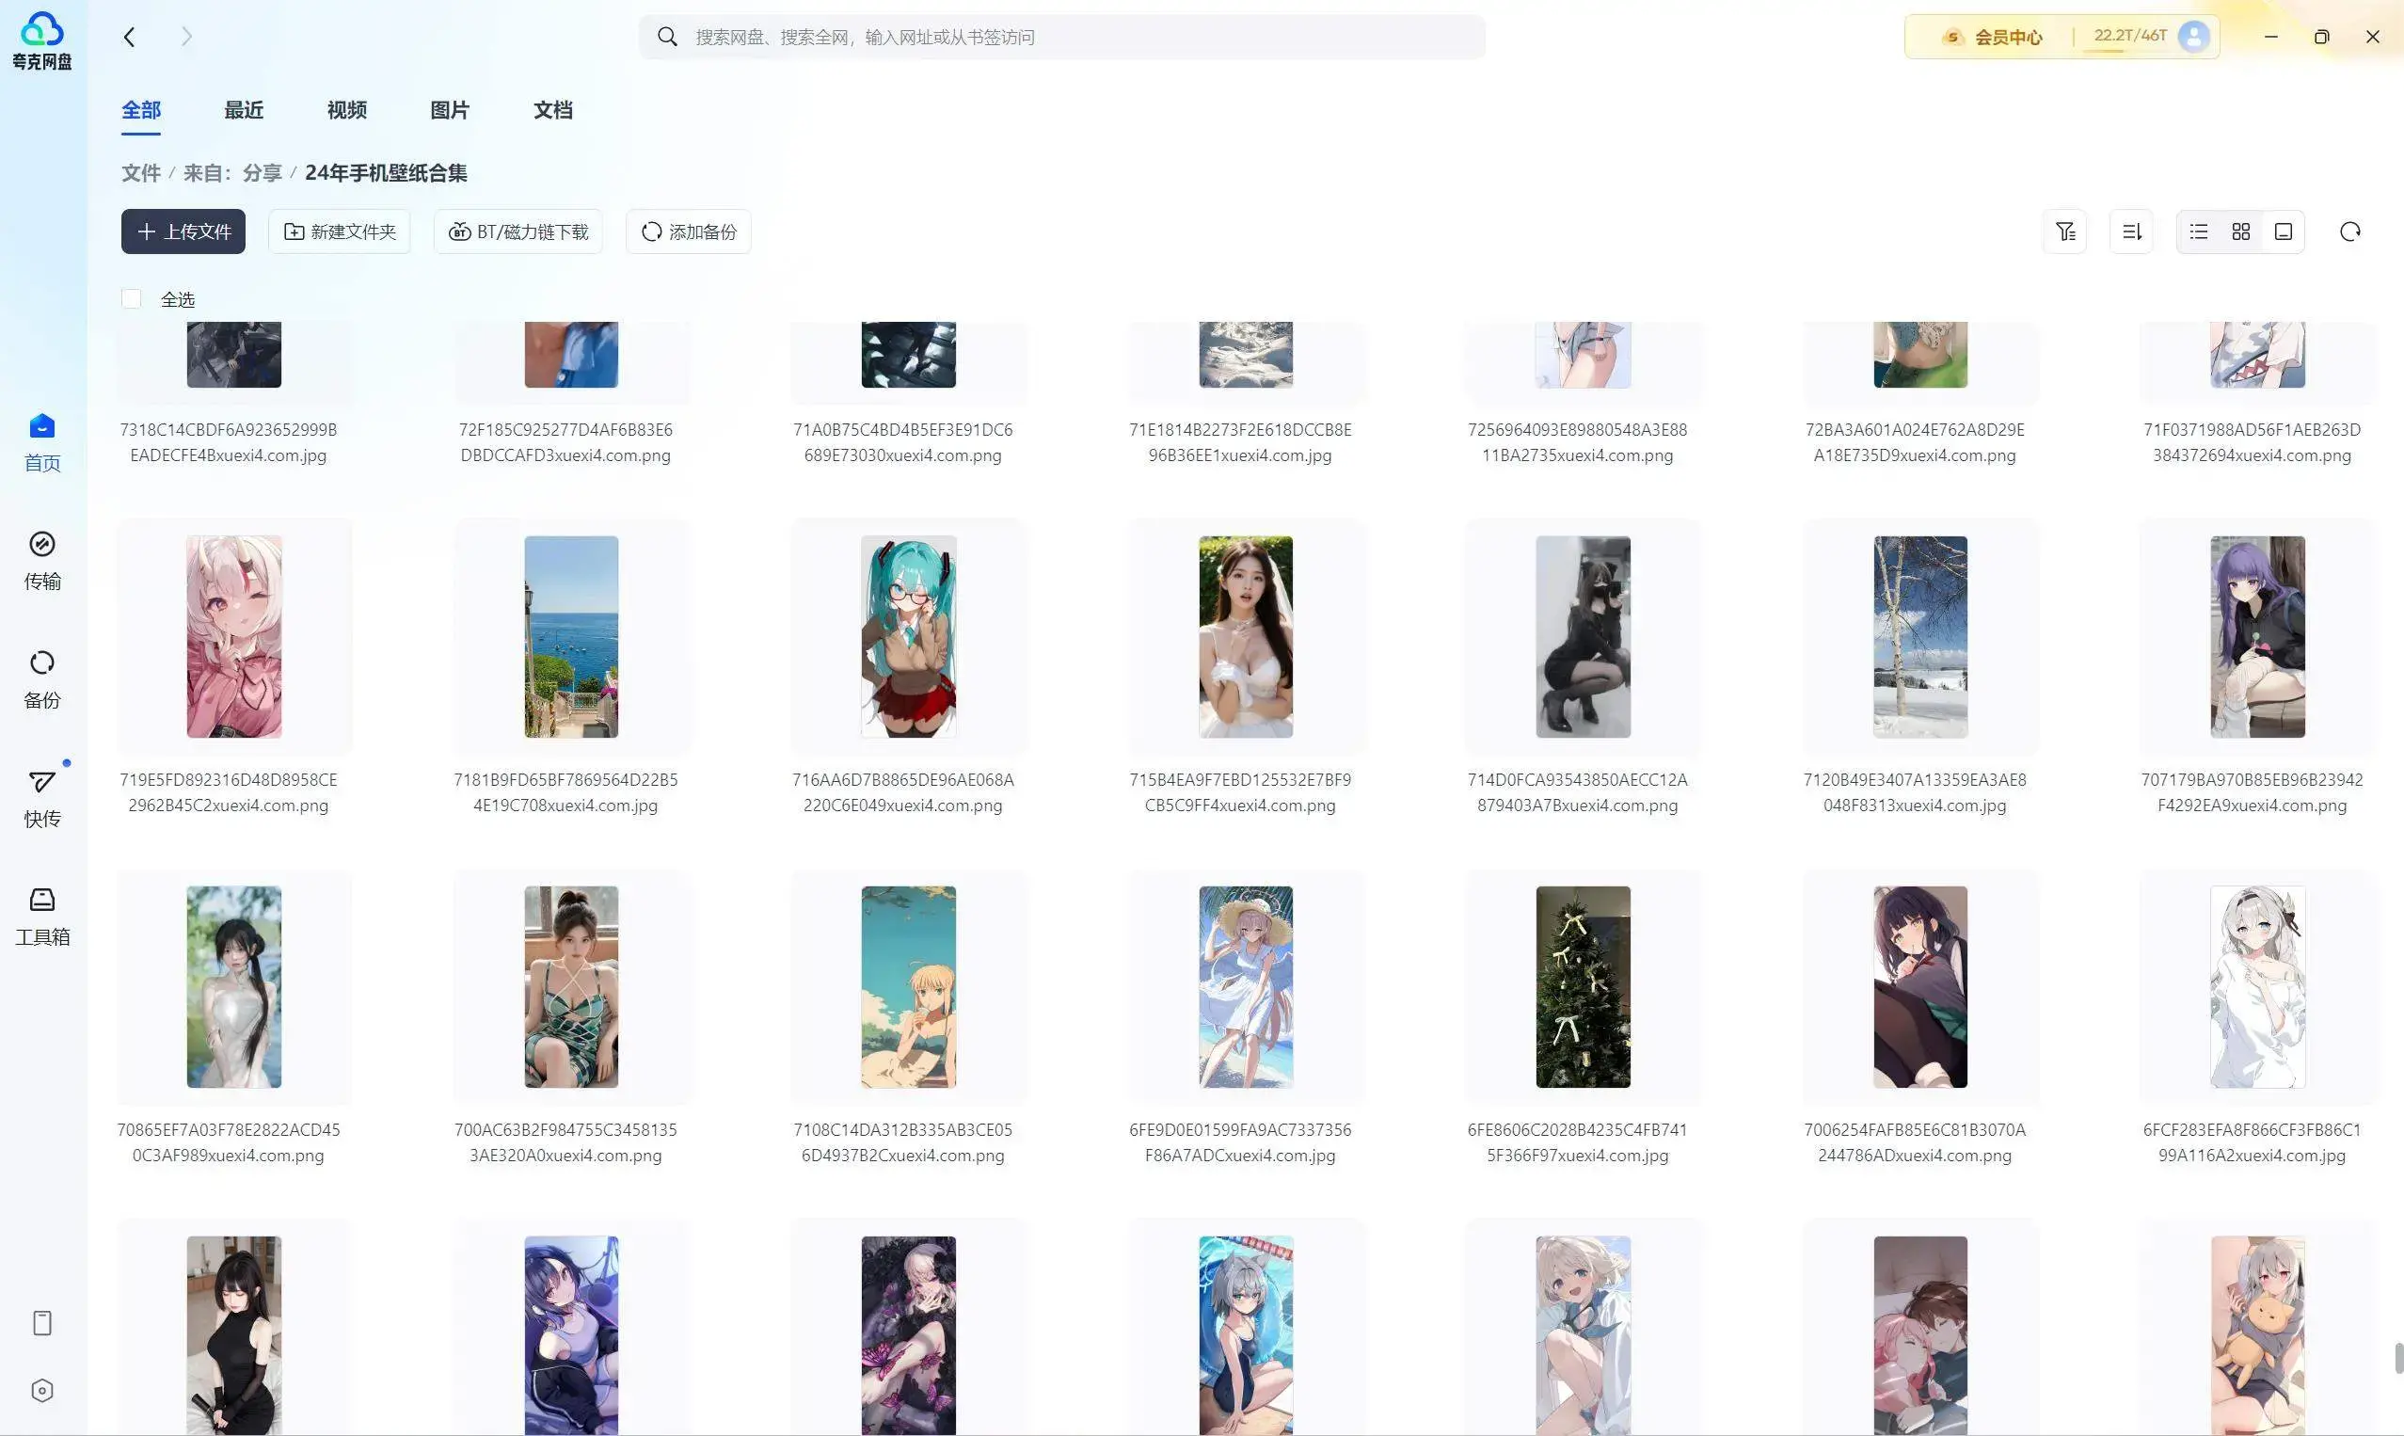Click the refresh icon next to the view buttons
The width and height of the screenshot is (2404, 1436).
(x=2349, y=231)
